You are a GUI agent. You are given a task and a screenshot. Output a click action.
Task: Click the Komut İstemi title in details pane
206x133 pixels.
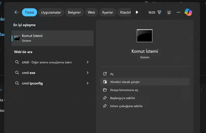coord(145,51)
